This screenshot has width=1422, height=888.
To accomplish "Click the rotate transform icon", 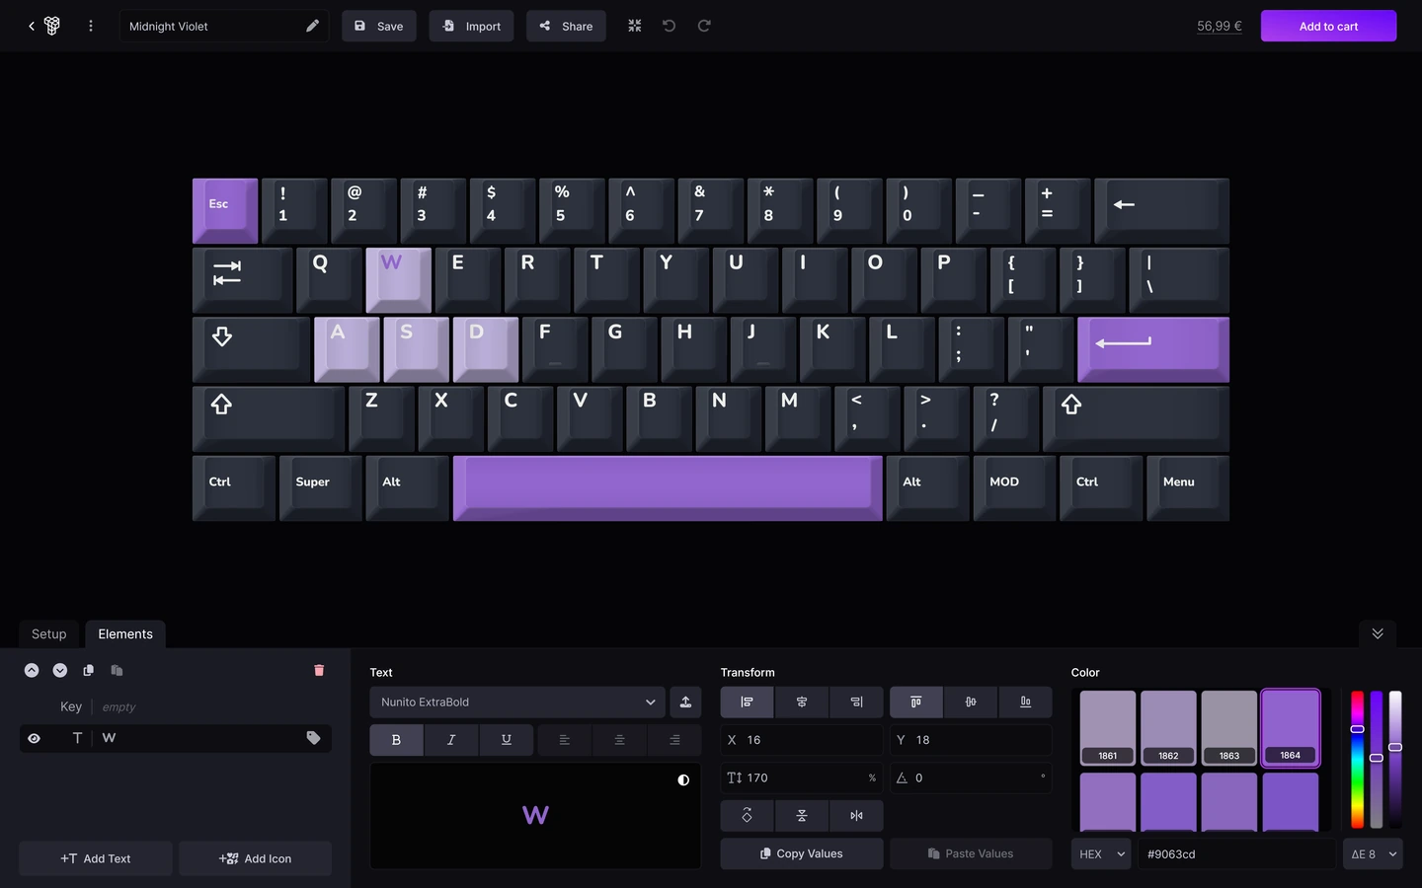I will click(747, 816).
